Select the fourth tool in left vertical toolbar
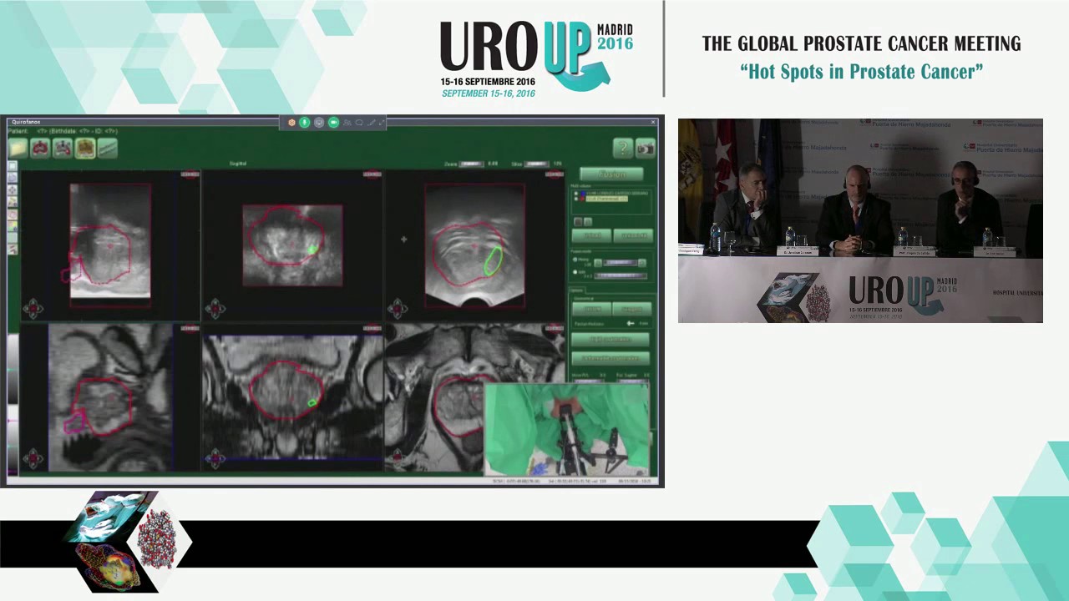Viewport: 1069px width, 601px height. point(13,202)
